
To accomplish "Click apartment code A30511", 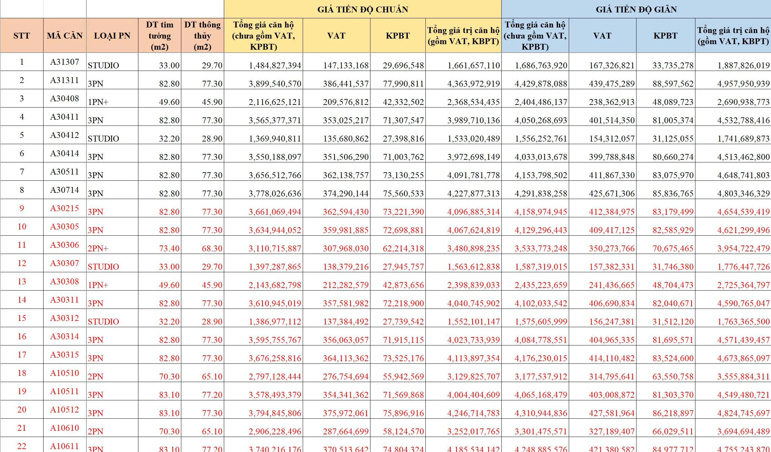I will coord(65,172).
